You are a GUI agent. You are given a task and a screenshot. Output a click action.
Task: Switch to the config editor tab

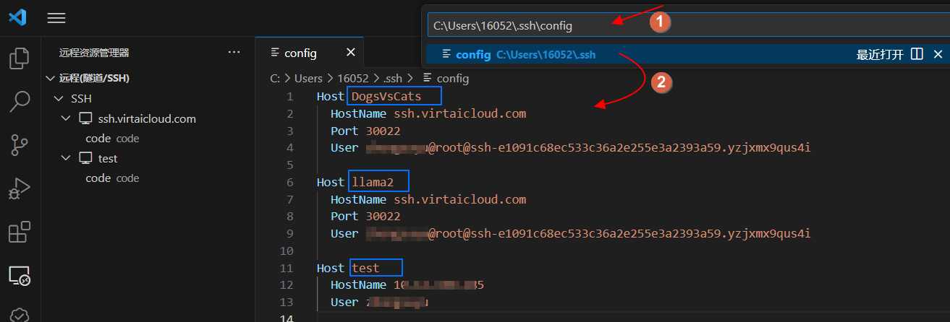300,53
